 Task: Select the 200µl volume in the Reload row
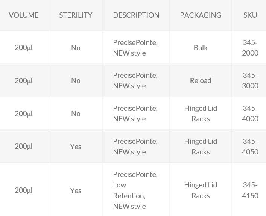(24, 80)
